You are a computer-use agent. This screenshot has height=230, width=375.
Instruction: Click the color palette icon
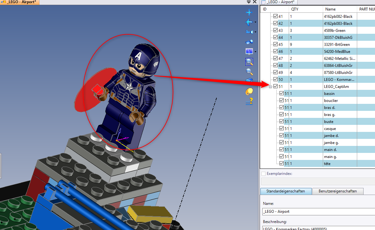[x=249, y=91]
